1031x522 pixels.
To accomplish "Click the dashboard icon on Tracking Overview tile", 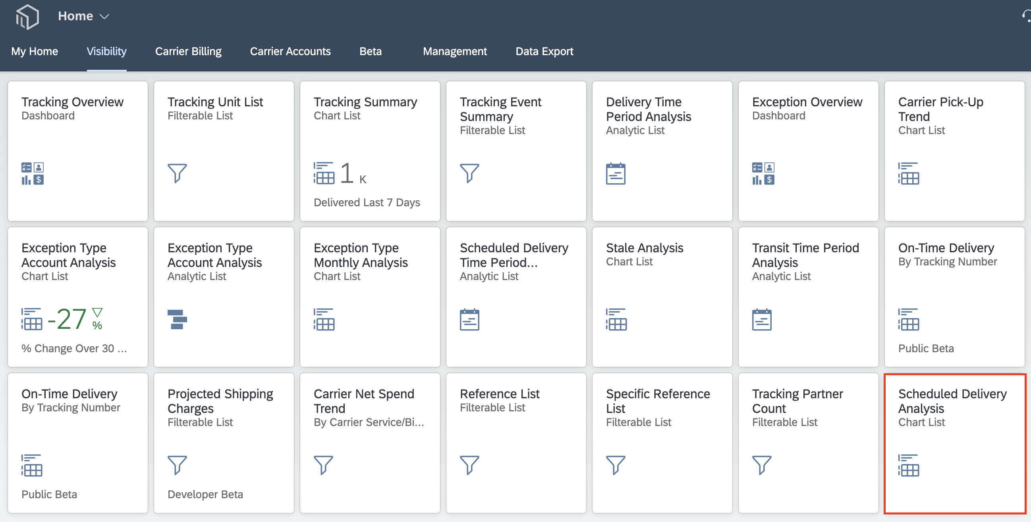I will [33, 173].
